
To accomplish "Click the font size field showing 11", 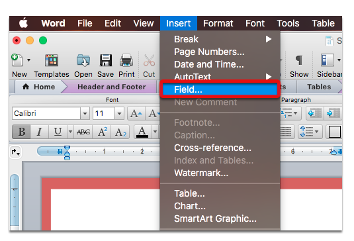I will tap(104, 113).
